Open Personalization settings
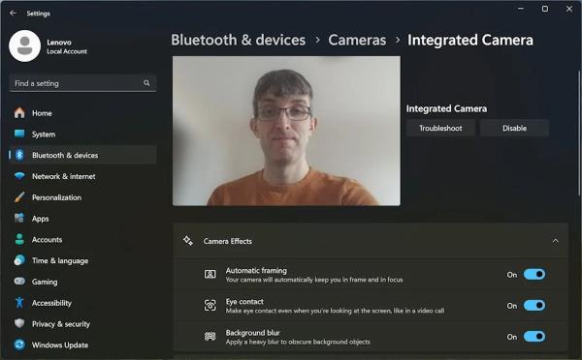Screen dimensions: 582x360 click(82, 197)
